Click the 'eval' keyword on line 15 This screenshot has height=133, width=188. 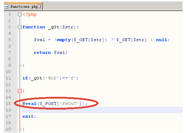click(x=31, y=104)
